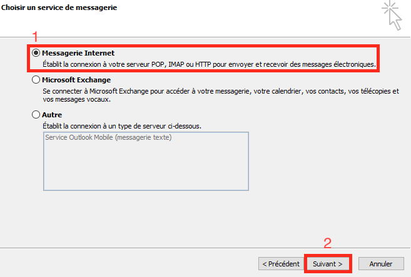Choose the Microsoft Exchange radio button
This screenshot has height=277, width=411.
36,80
